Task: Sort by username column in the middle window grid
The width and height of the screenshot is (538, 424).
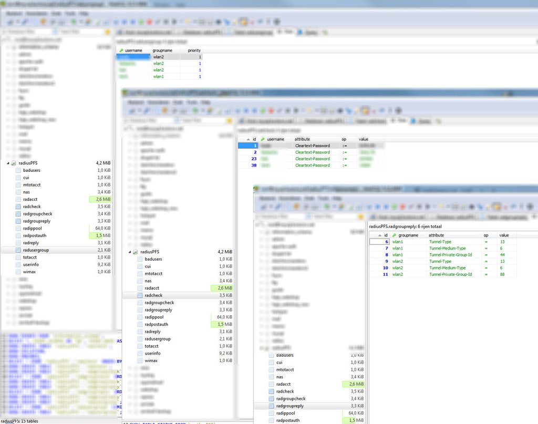Action: click(x=275, y=139)
